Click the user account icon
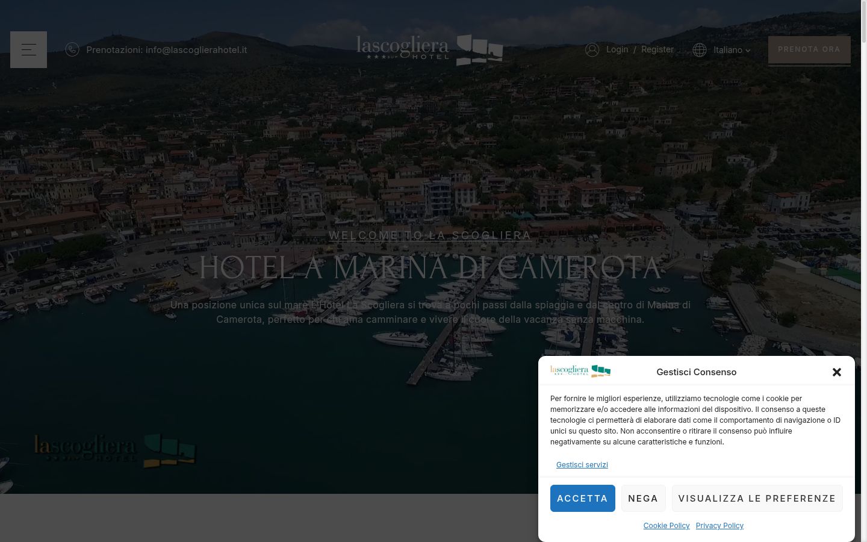Screen dimensions: 867x542 point(592,49)
